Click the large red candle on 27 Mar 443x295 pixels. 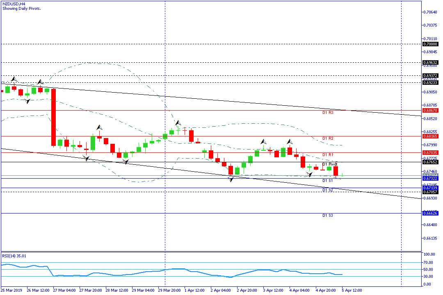click(53, 117)
